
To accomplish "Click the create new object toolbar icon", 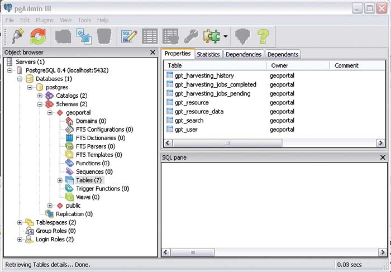I will click(x=84, y=37).
